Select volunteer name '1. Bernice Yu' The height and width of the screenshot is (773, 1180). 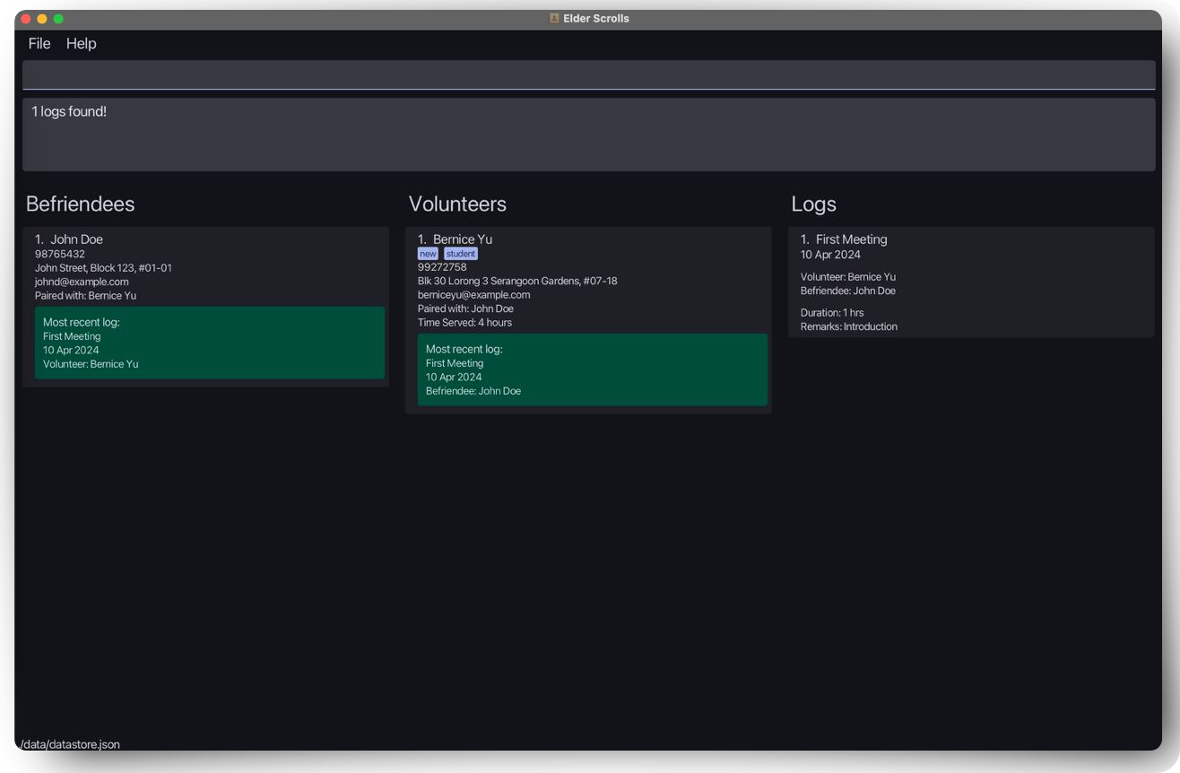coord(455,239)
